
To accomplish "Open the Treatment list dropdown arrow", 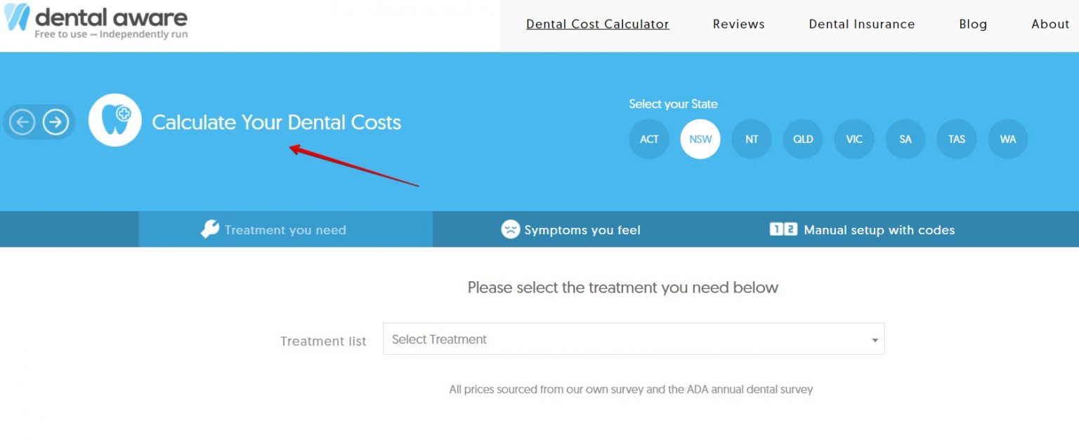I will pos(875,339).
